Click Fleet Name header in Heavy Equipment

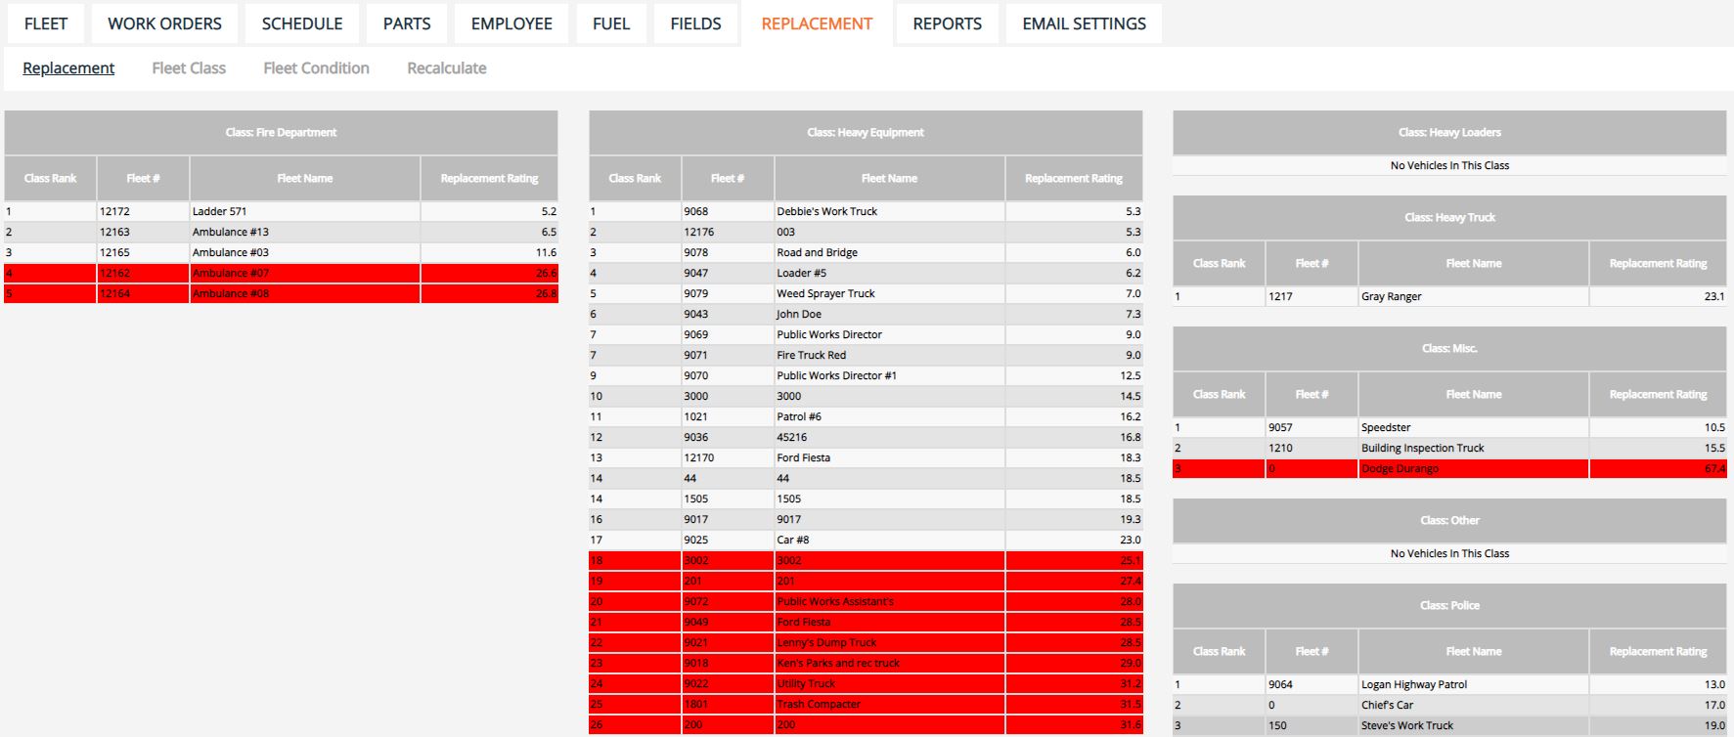click(x=889, y=178)
